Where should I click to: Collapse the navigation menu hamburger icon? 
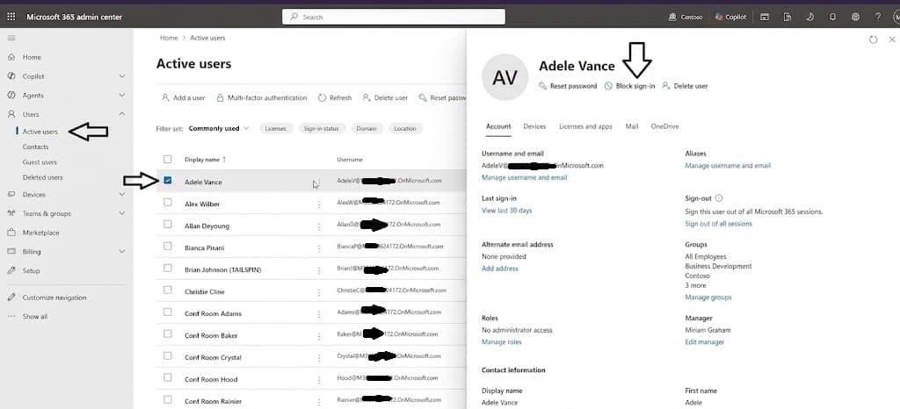pyautogui.click(x=11, y=38)
